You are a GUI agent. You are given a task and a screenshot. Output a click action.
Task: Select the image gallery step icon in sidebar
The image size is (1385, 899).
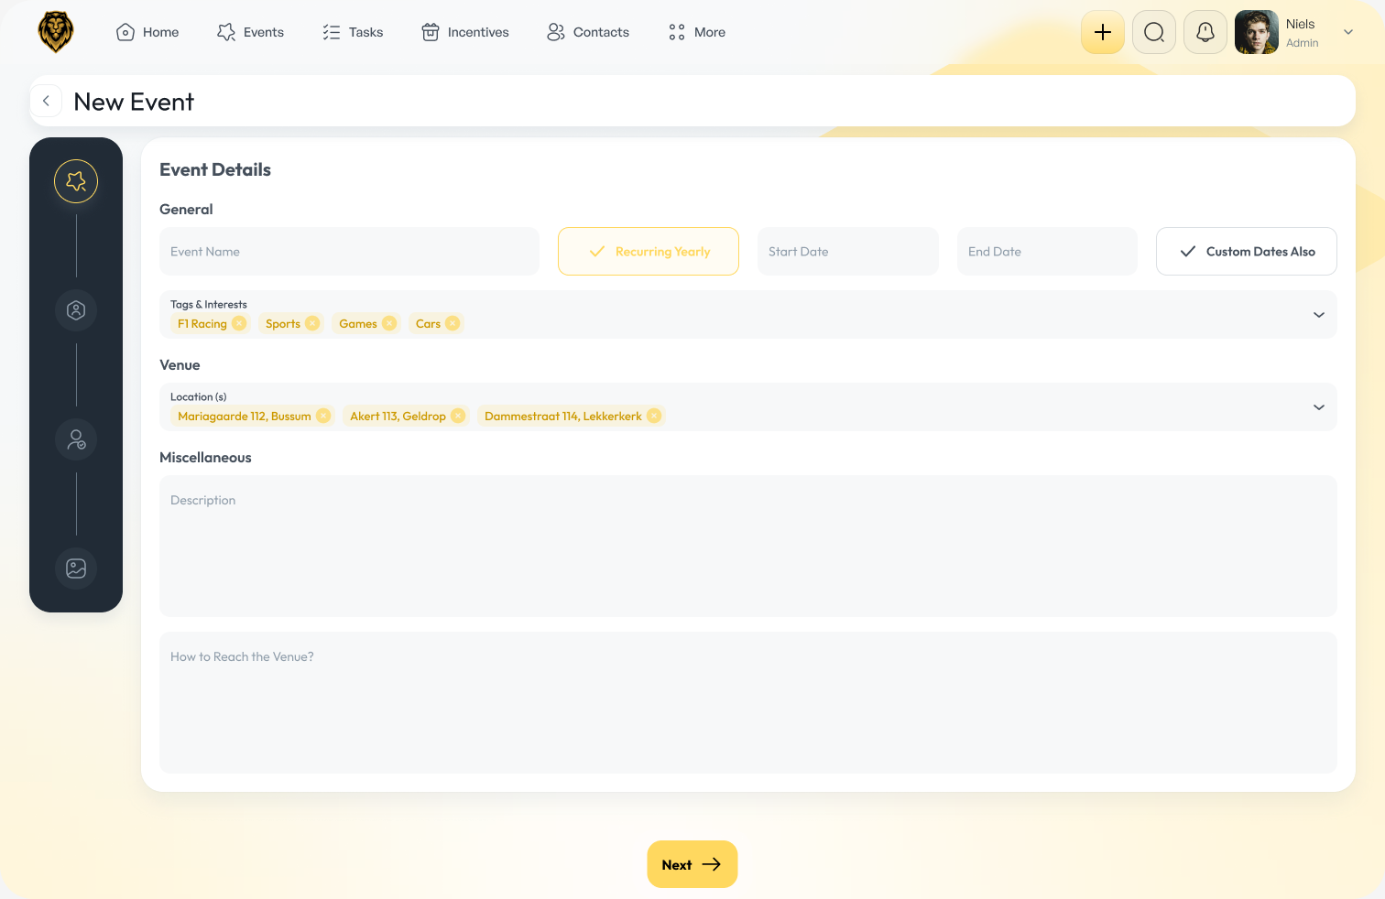click(x=76, y=569)
